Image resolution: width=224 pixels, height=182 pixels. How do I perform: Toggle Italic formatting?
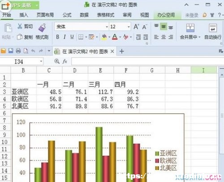65,37
